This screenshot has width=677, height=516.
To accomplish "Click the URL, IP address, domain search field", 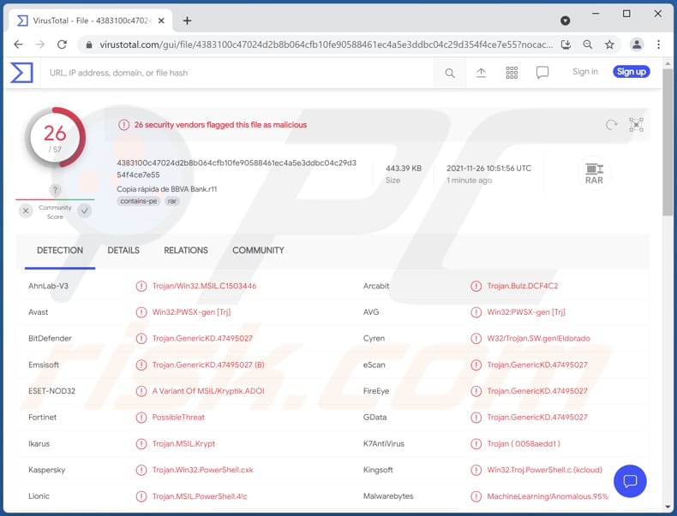I will 237,73.
